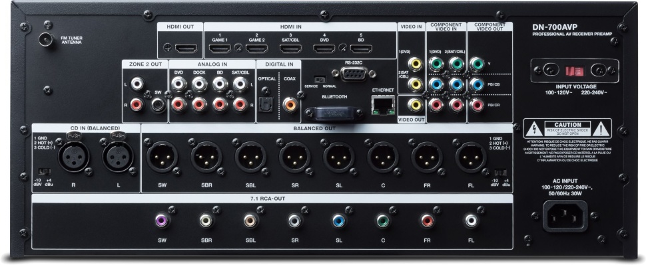Image resolution: width=646 pixels, height=265 pixels.
Task: Click the blue SL RCA output jack
Action: pyautogui.click(x=339, y=221)
